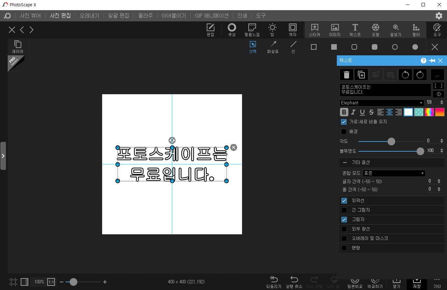Select the 스티커 sticker tool

(x=314, y=30)
